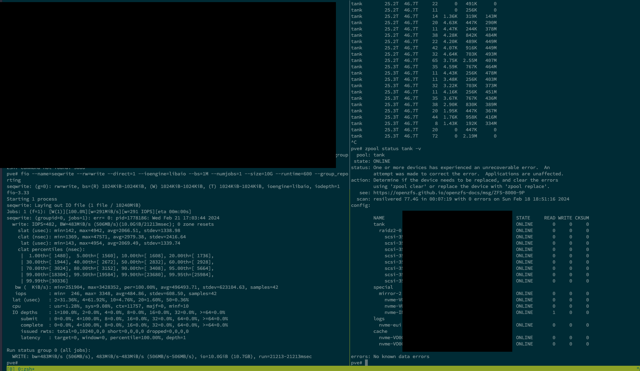Click the 'complete' depth distribution line
The width and height of the screenshot is (640, 371).
(124, 325)
